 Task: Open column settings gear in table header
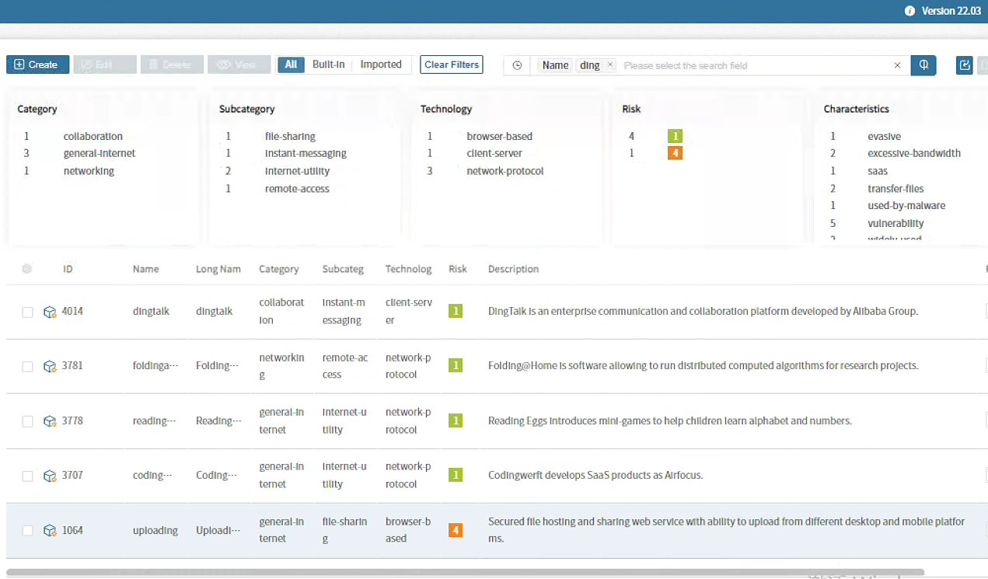27,269
